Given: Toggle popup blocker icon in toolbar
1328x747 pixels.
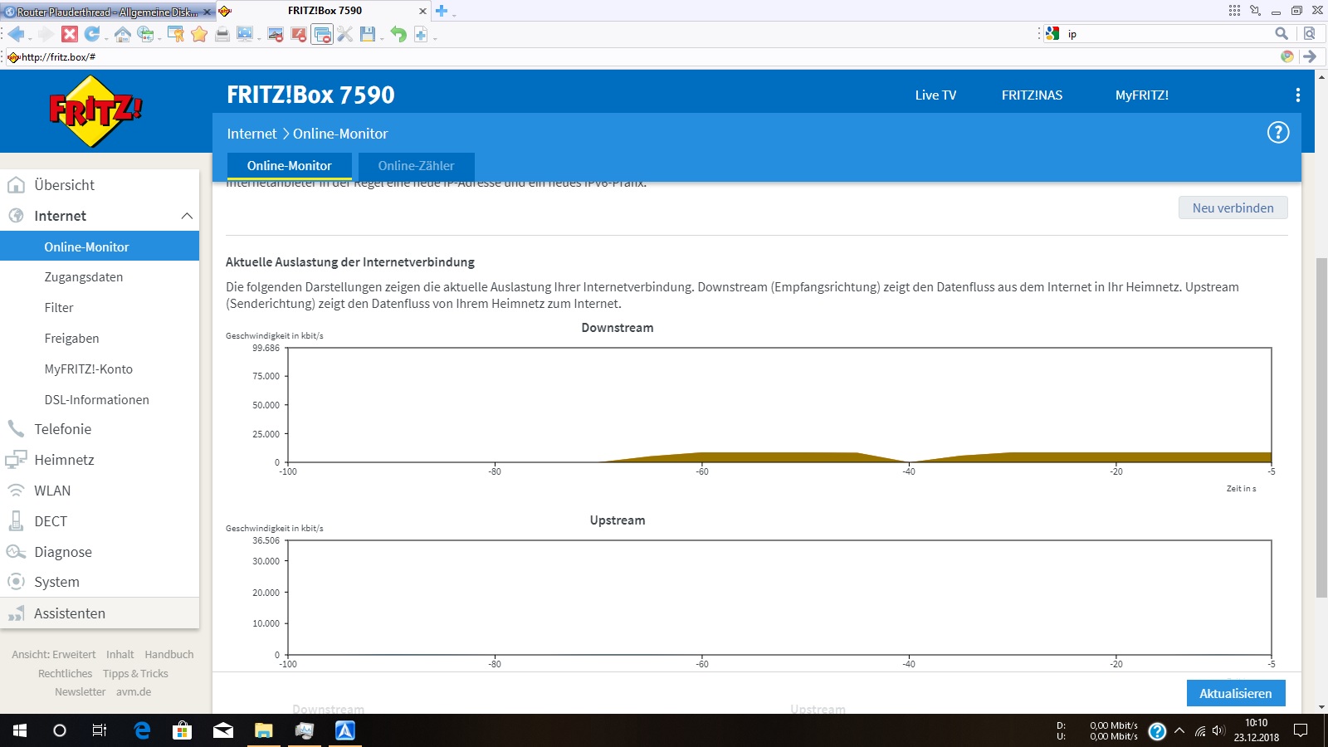Looking at the screenshot, I should pos(322,34).
